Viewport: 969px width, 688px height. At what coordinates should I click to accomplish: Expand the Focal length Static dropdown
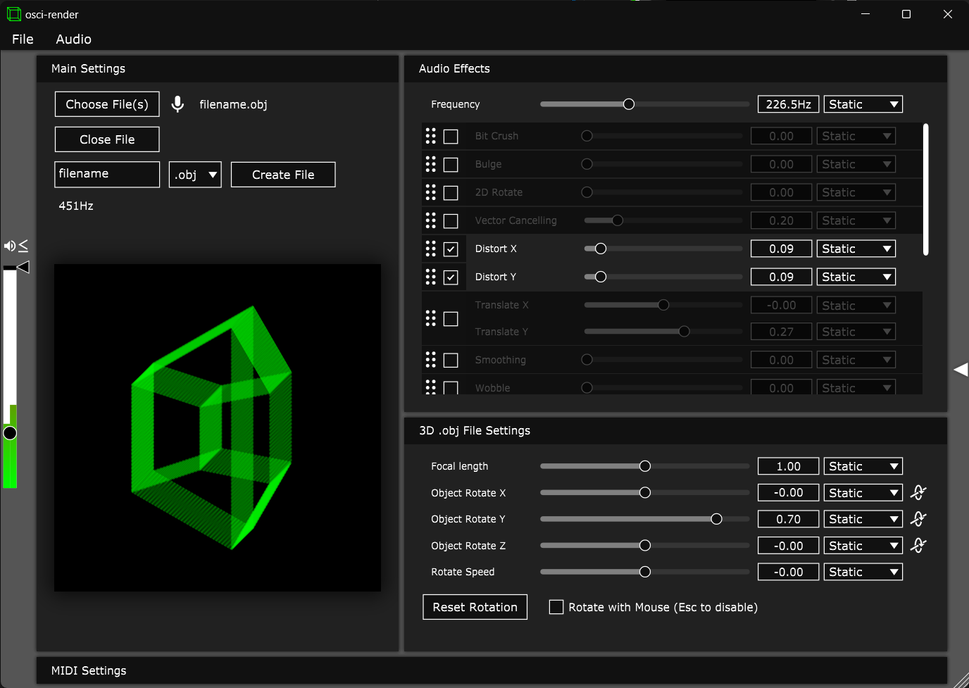pyautogui.click(x=863, y=466)
